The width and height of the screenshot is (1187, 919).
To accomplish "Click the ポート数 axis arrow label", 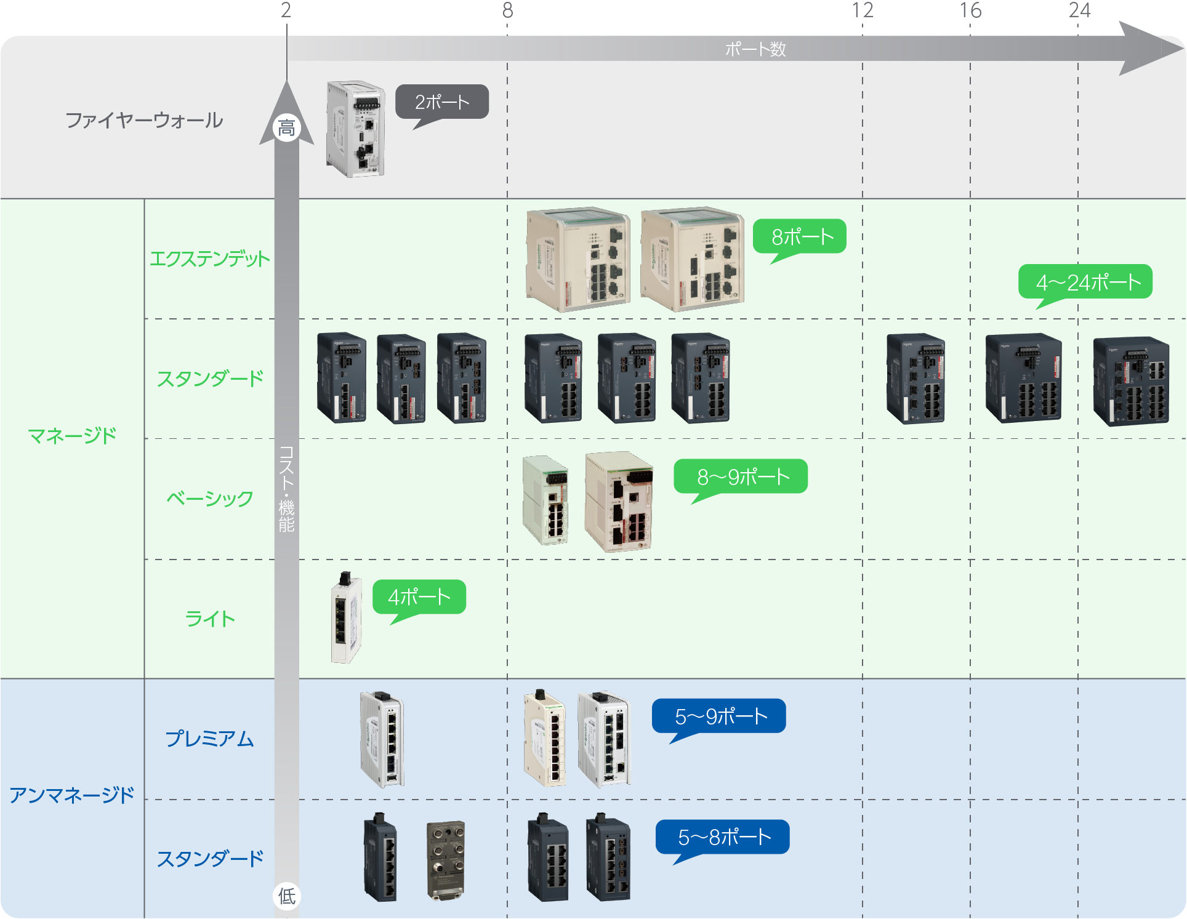I will (x=755, y=49).
